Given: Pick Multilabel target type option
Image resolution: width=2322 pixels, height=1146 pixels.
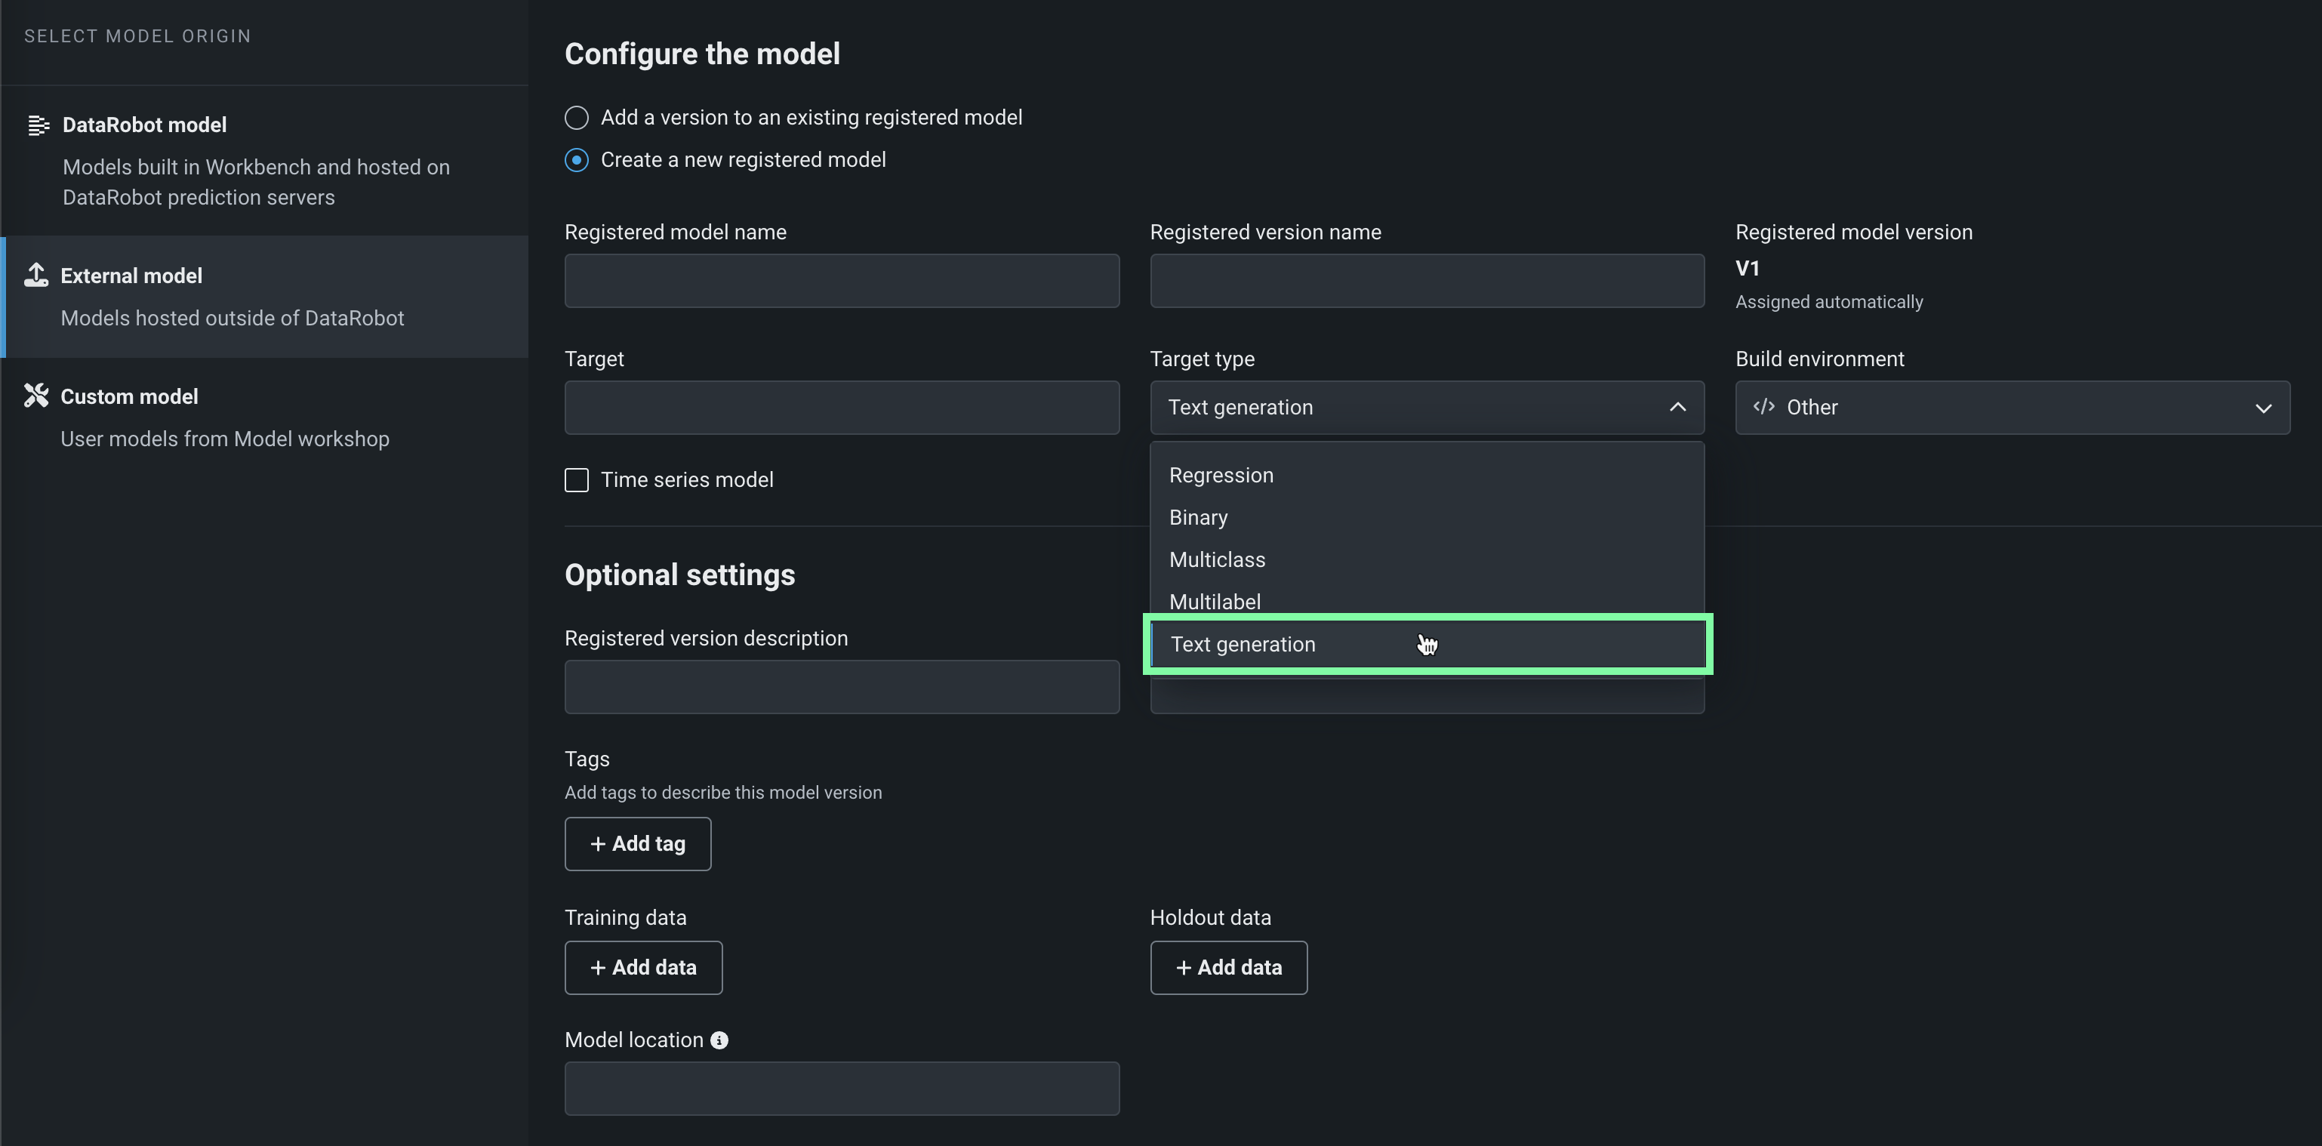Looking at the screenshot, I should [x=1214, y=602].
